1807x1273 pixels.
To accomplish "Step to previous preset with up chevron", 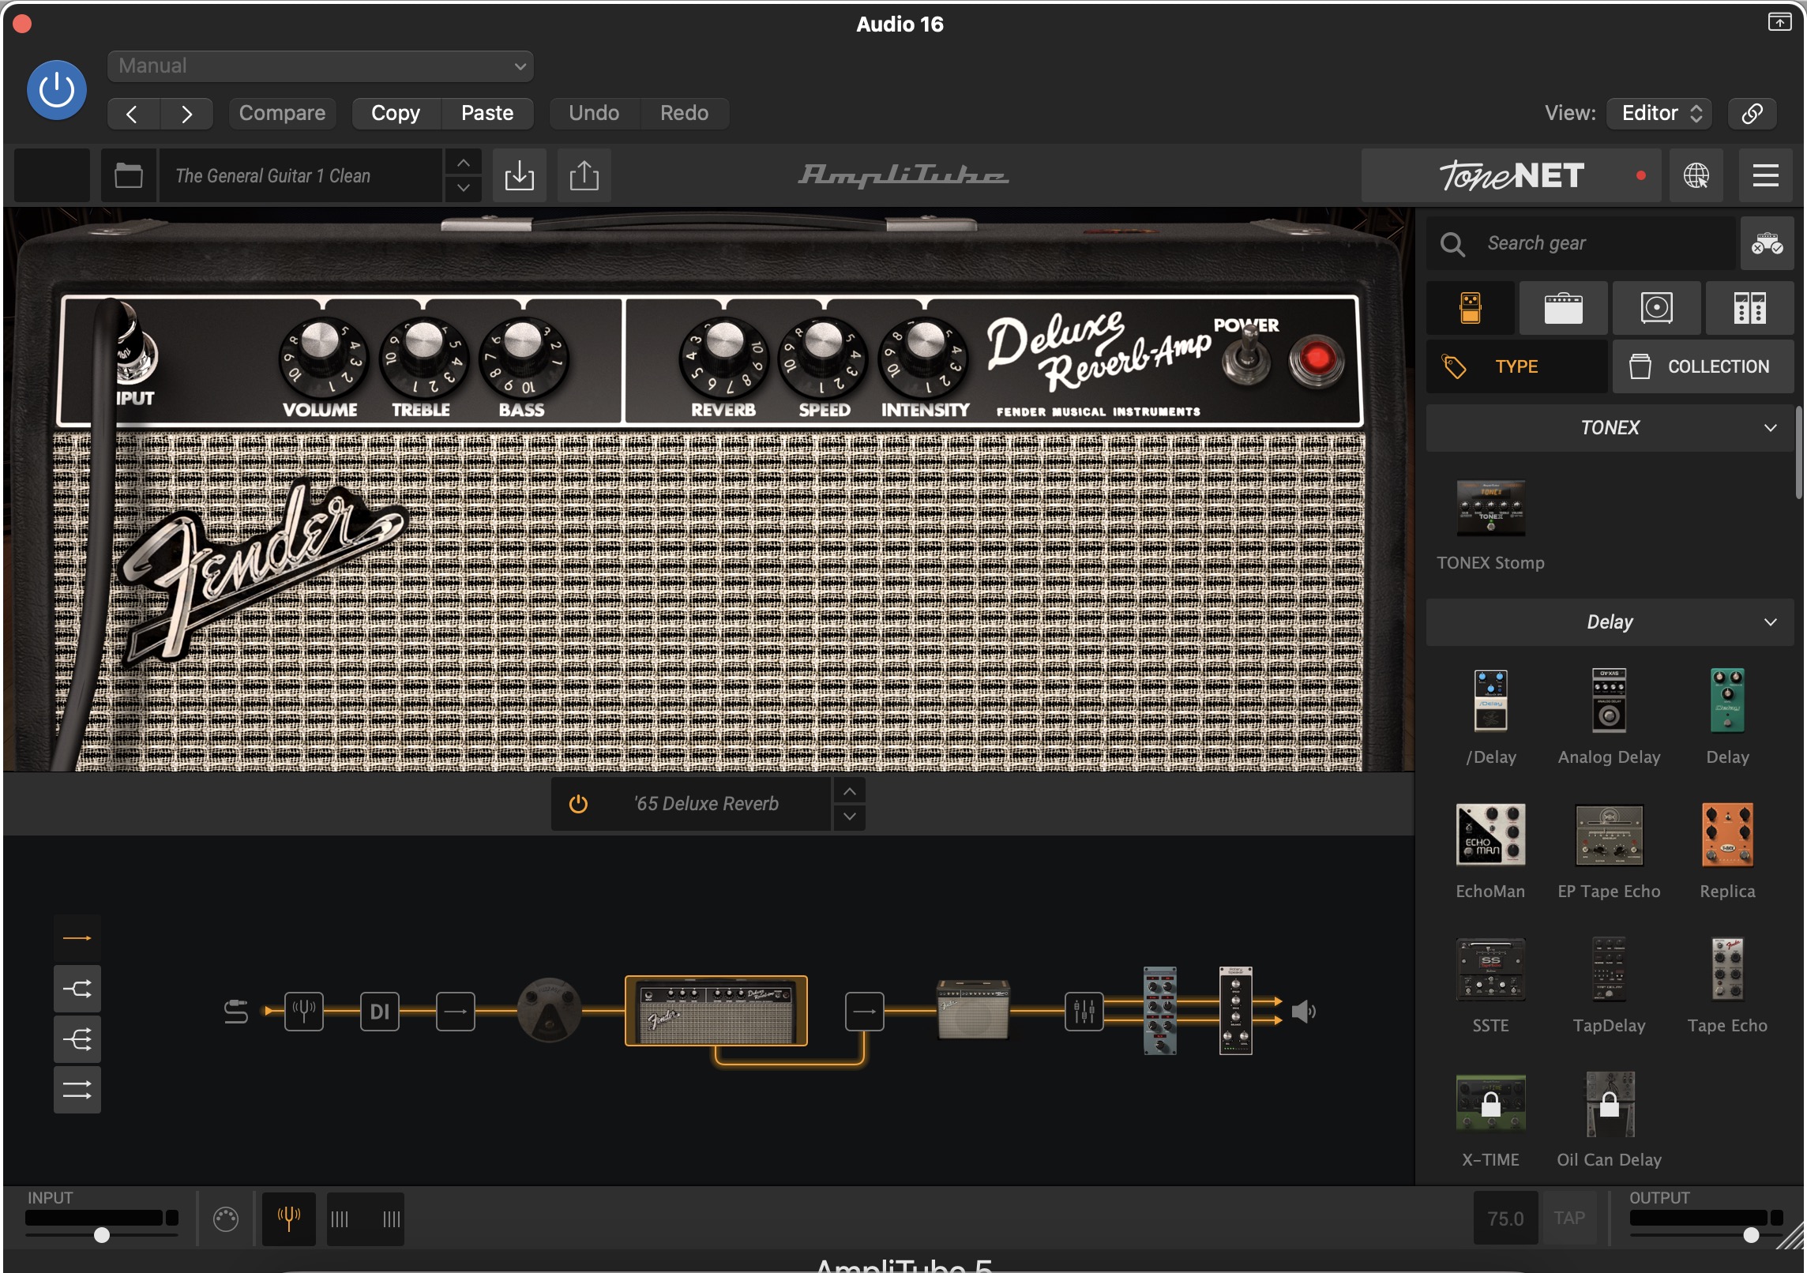I will coord(464,163).
